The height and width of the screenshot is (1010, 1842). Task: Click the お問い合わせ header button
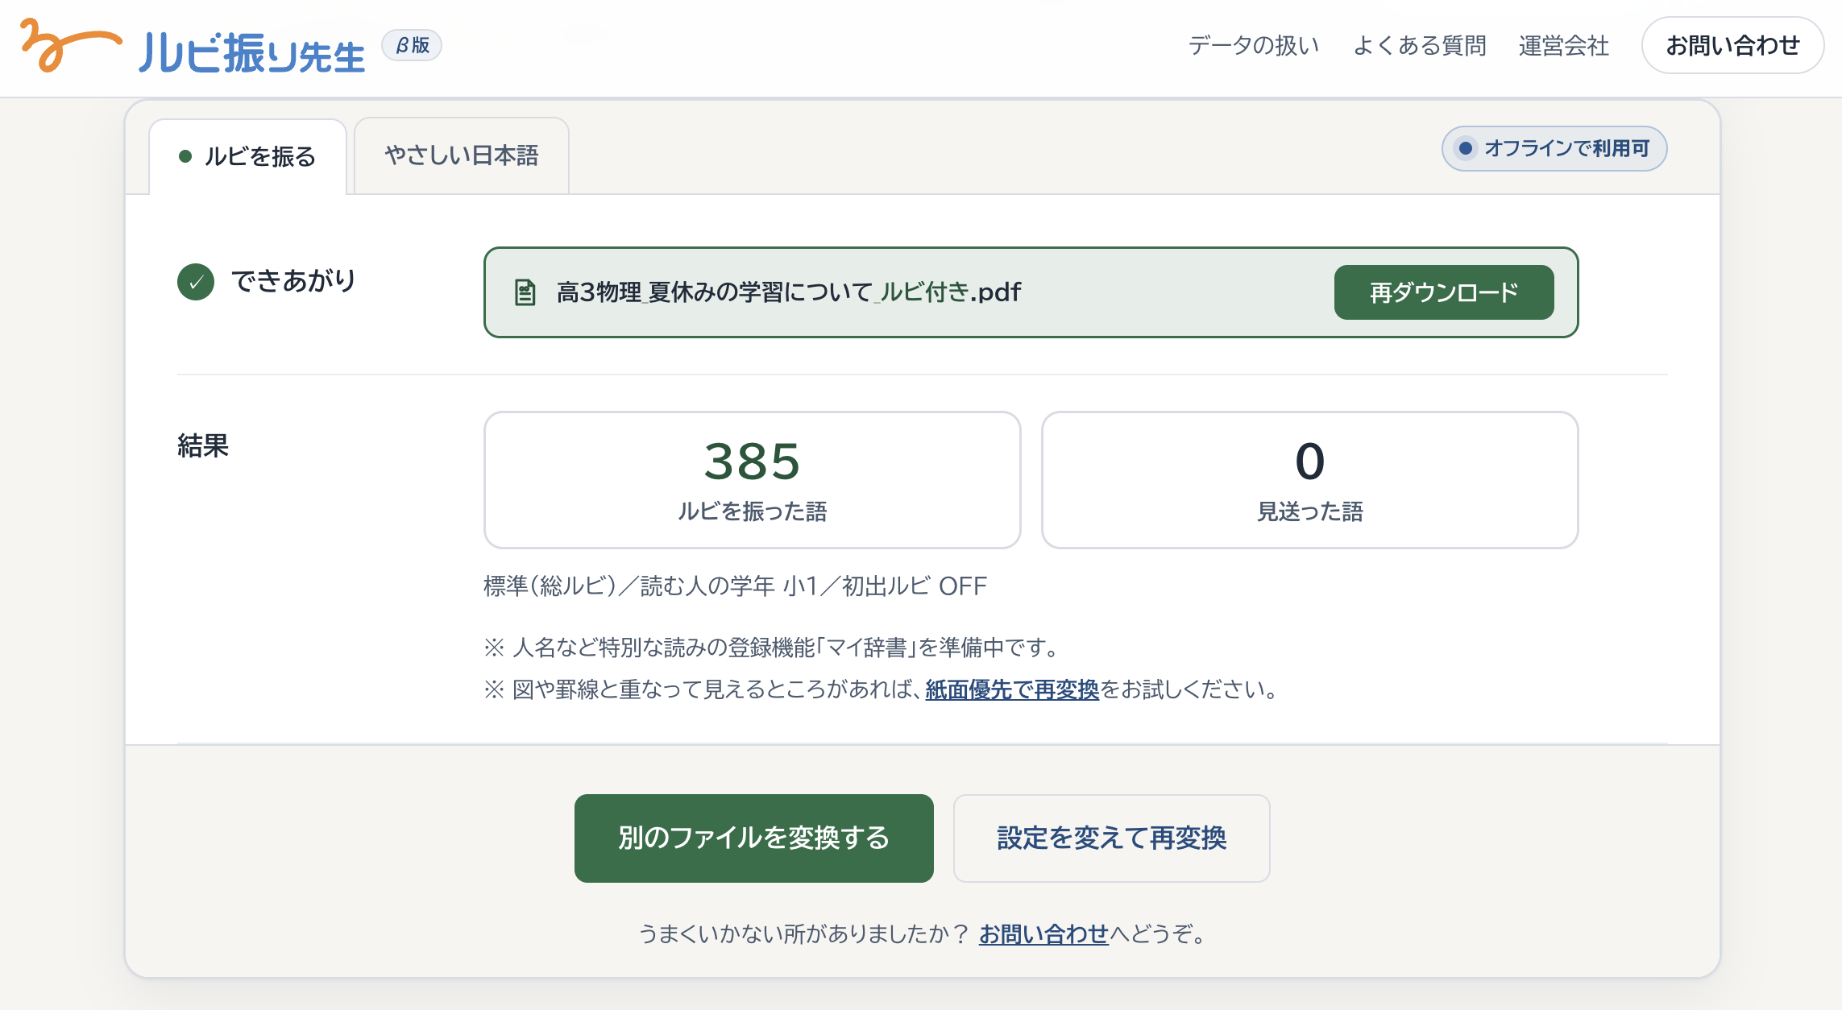[x=1732, y=45]
